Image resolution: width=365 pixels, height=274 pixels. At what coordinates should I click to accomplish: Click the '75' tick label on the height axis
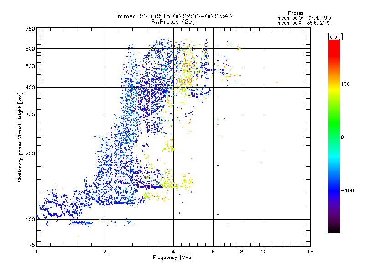coord(32,245)
